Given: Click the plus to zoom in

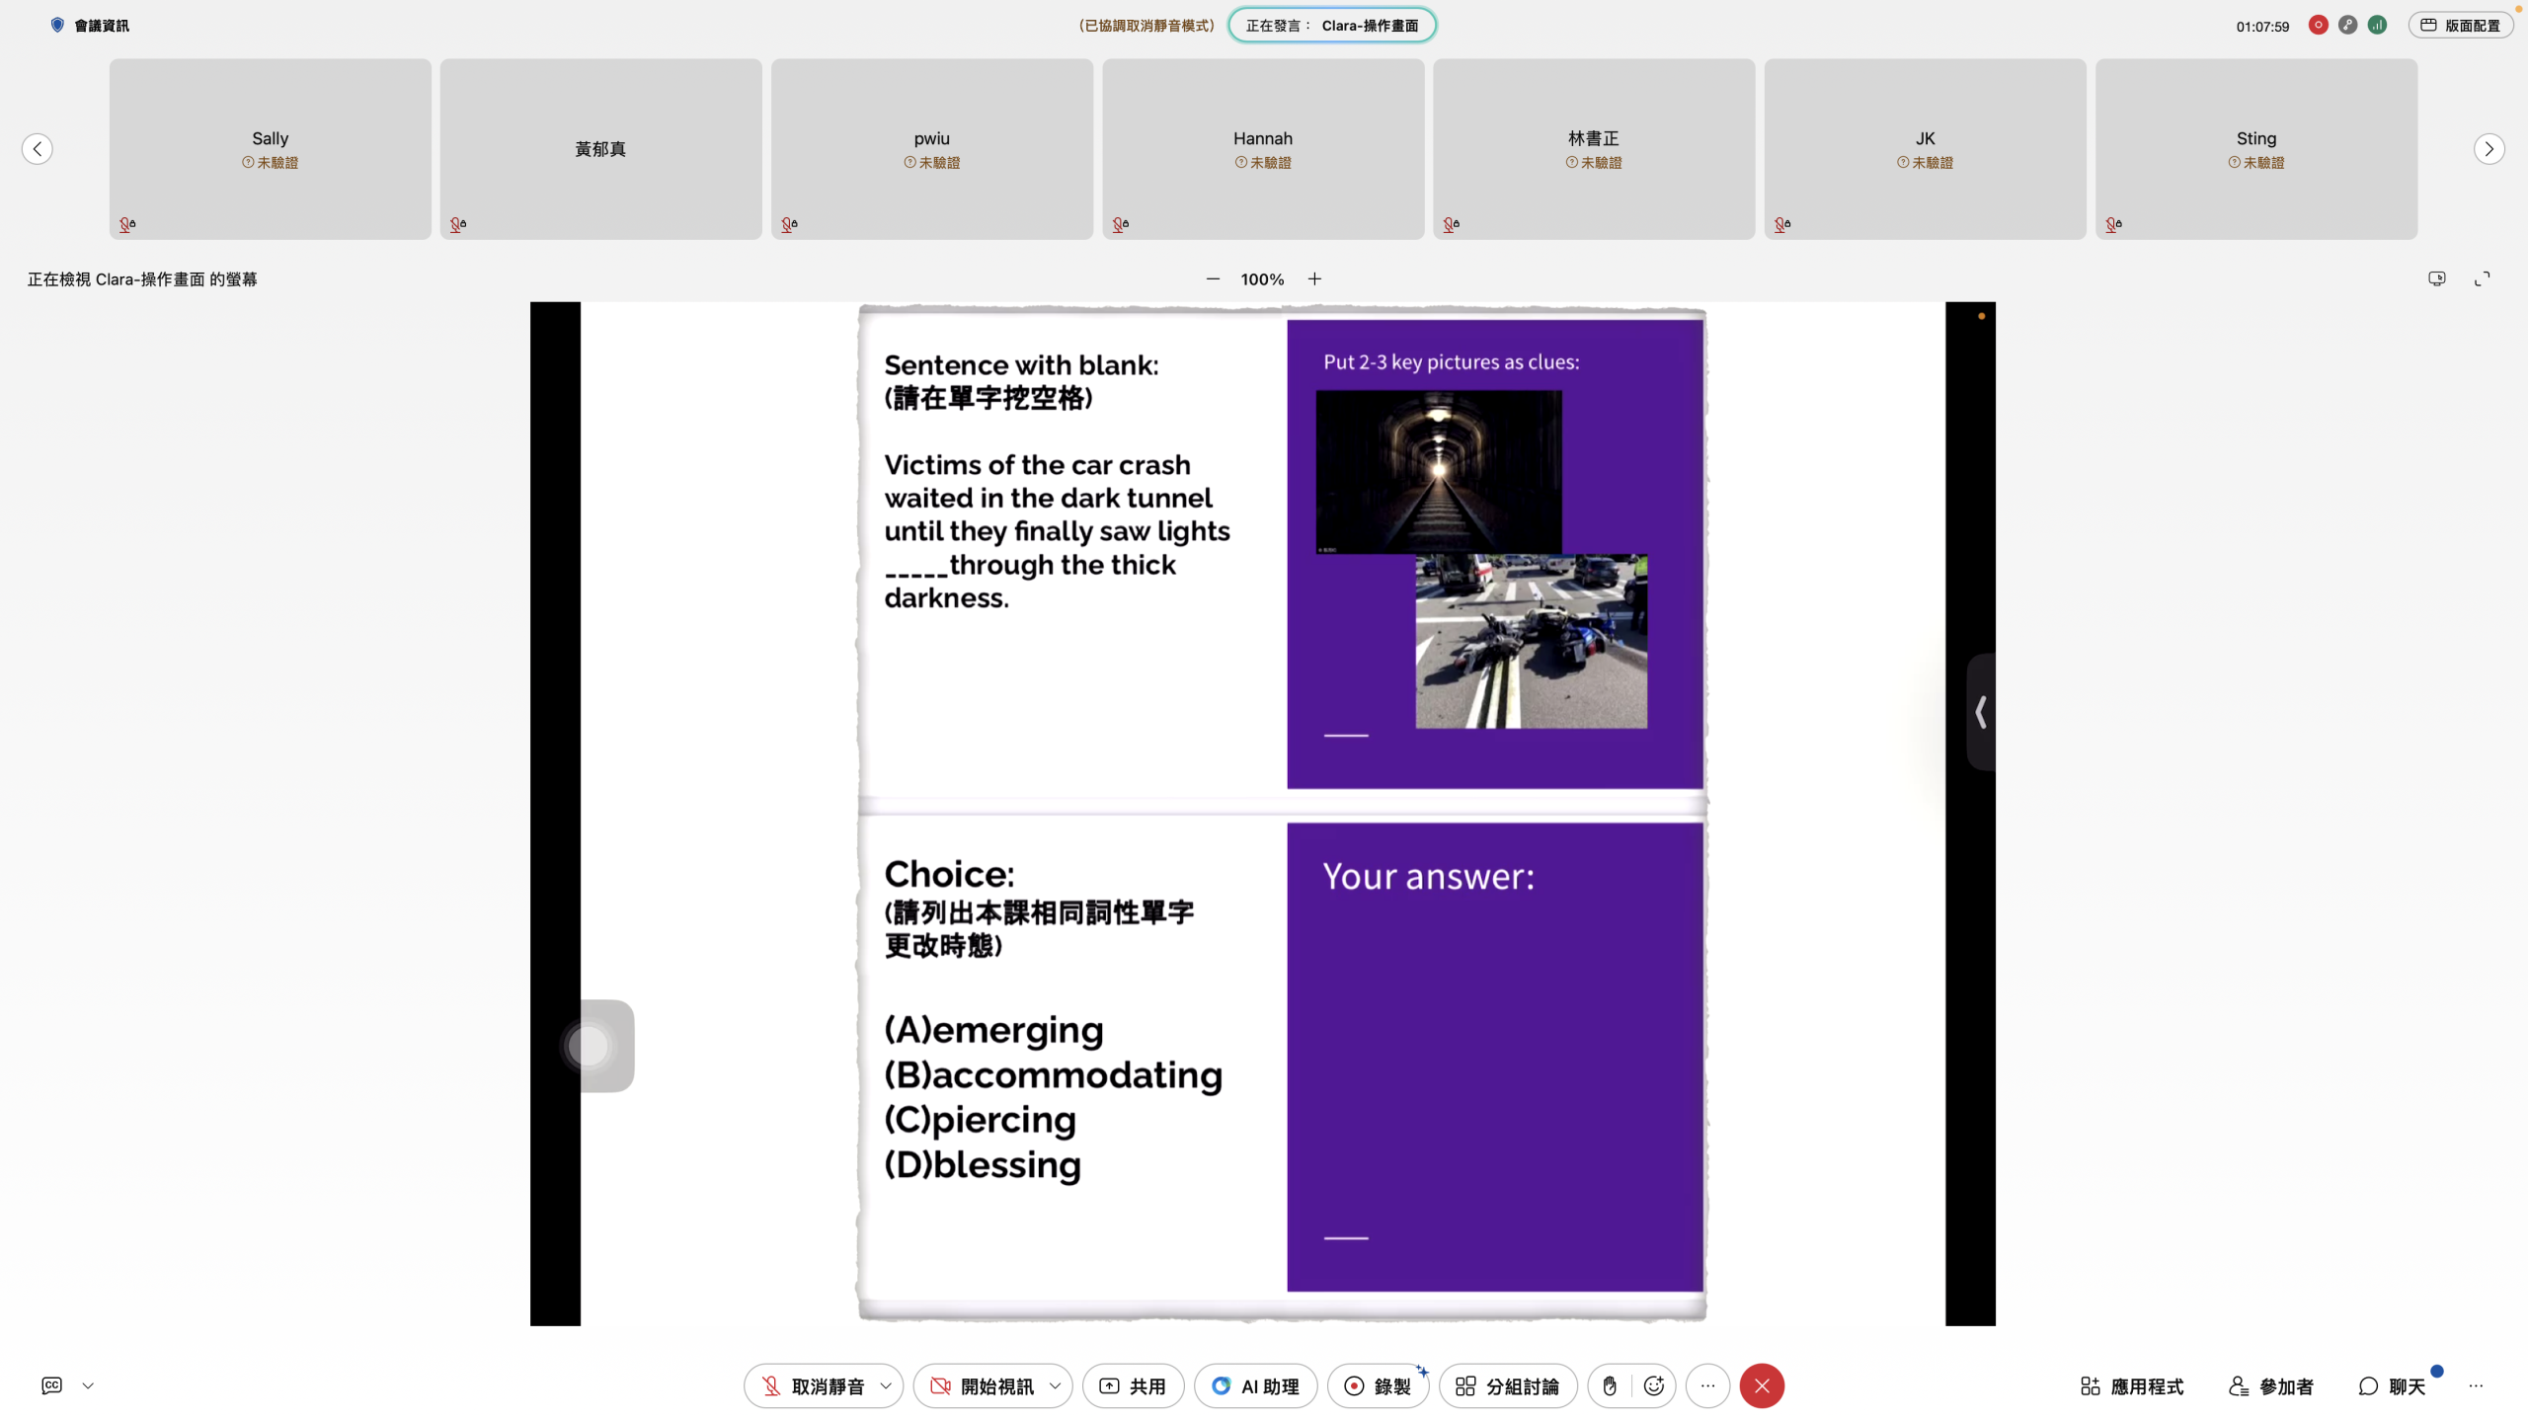Looking at the screenshot, I should click(x=1314, y=279).
